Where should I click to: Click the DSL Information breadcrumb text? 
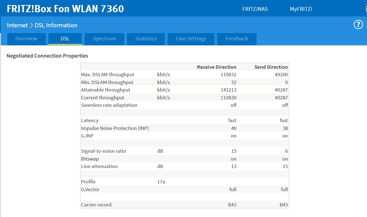point(56,25)
